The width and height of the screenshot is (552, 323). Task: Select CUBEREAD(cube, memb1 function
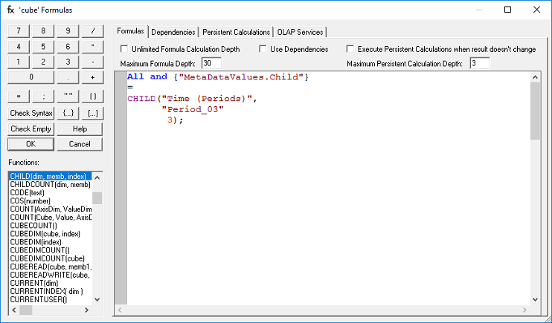pos(50,267)
